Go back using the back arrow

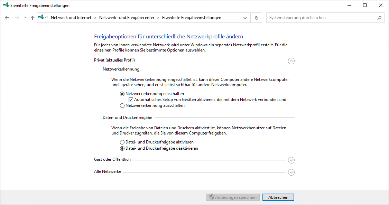(7, 18)
